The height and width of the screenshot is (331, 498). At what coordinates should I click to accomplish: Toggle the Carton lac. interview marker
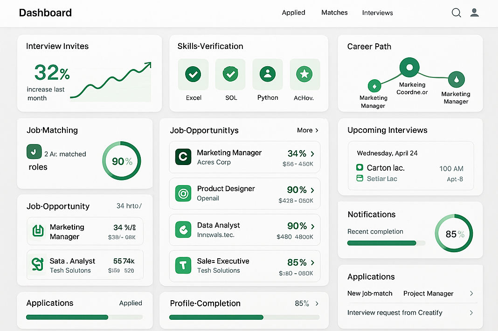point(359,167)
